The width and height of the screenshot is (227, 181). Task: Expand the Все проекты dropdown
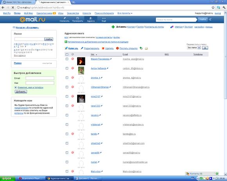pos(125,13)
